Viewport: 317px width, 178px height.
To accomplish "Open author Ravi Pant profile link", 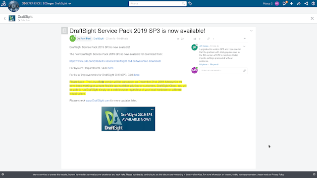I will pos(86,39).
